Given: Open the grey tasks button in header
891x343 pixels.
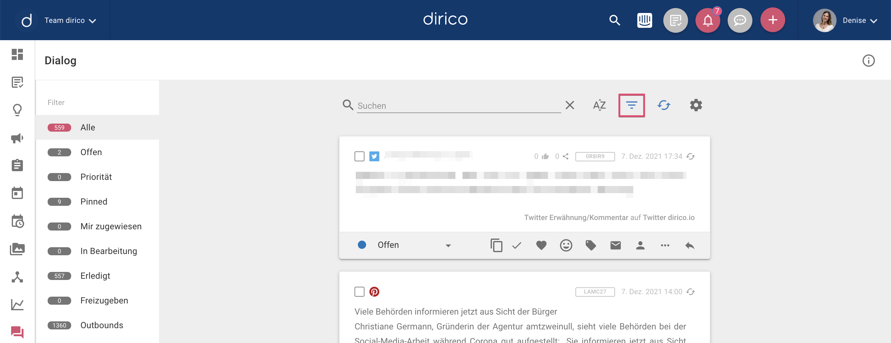Looking at the screenshot, I should [675, 20].
